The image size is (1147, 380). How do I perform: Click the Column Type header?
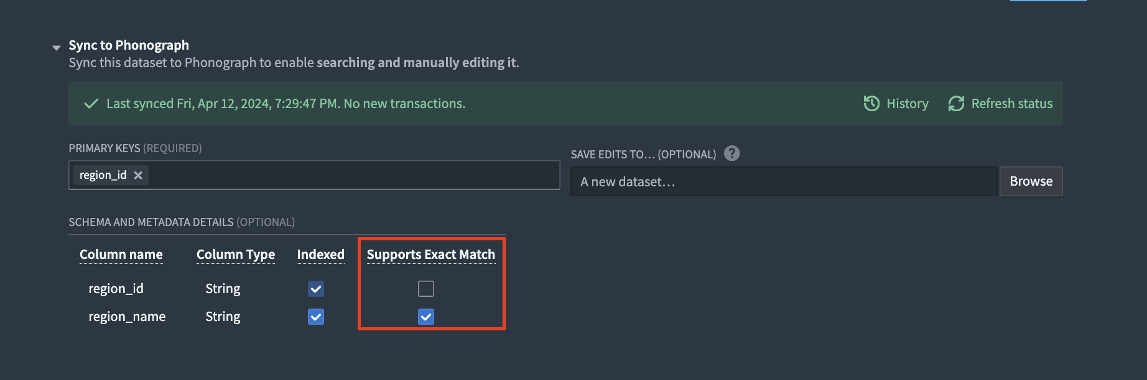pos(236,255)
